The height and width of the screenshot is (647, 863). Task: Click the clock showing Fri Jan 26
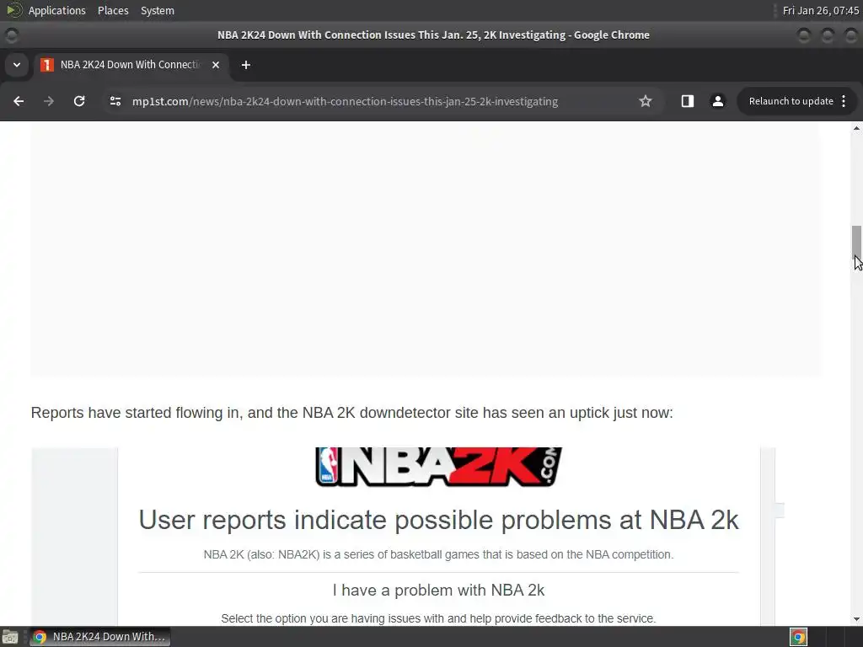[x=820, y=10]
